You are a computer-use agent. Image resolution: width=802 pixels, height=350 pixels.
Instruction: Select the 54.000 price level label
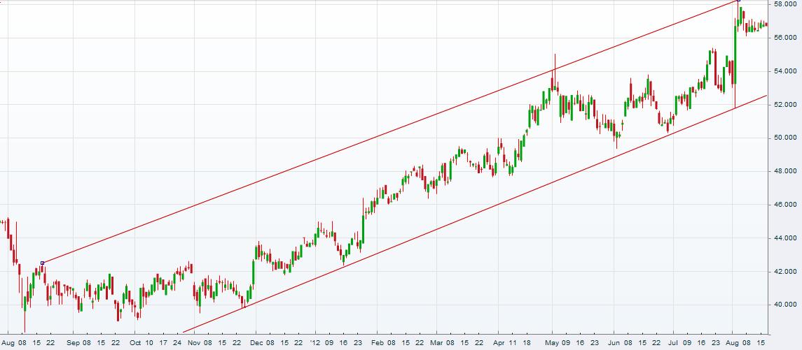tap(784, 71)
